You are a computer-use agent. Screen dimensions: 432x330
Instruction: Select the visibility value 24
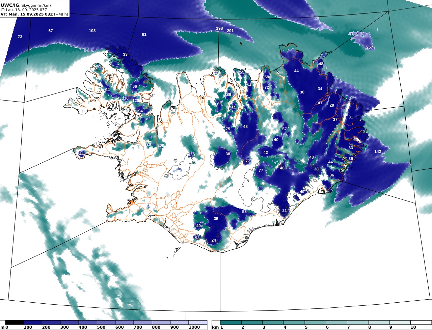214,240
